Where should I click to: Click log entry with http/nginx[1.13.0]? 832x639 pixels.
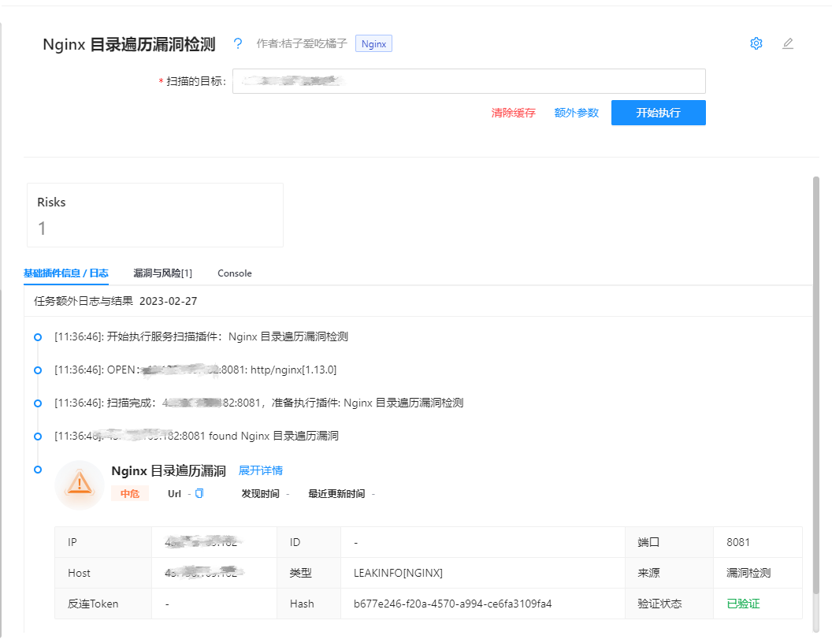(195, 370)
